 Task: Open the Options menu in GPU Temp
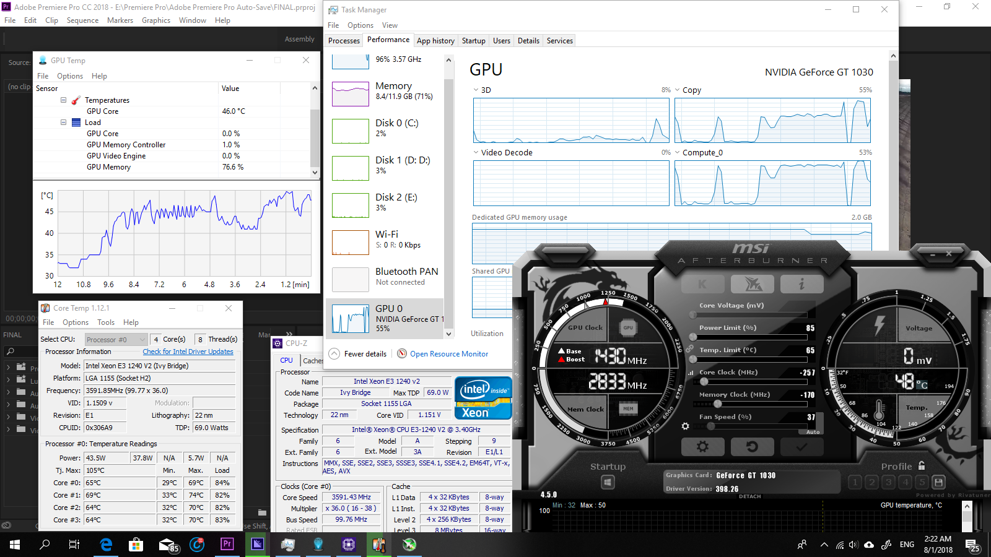click(x=70, y=76)
